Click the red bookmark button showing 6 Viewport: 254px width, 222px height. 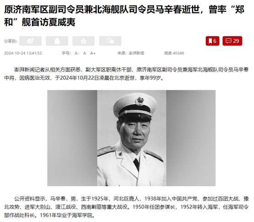pyautogui.click(x=213, y=41)
